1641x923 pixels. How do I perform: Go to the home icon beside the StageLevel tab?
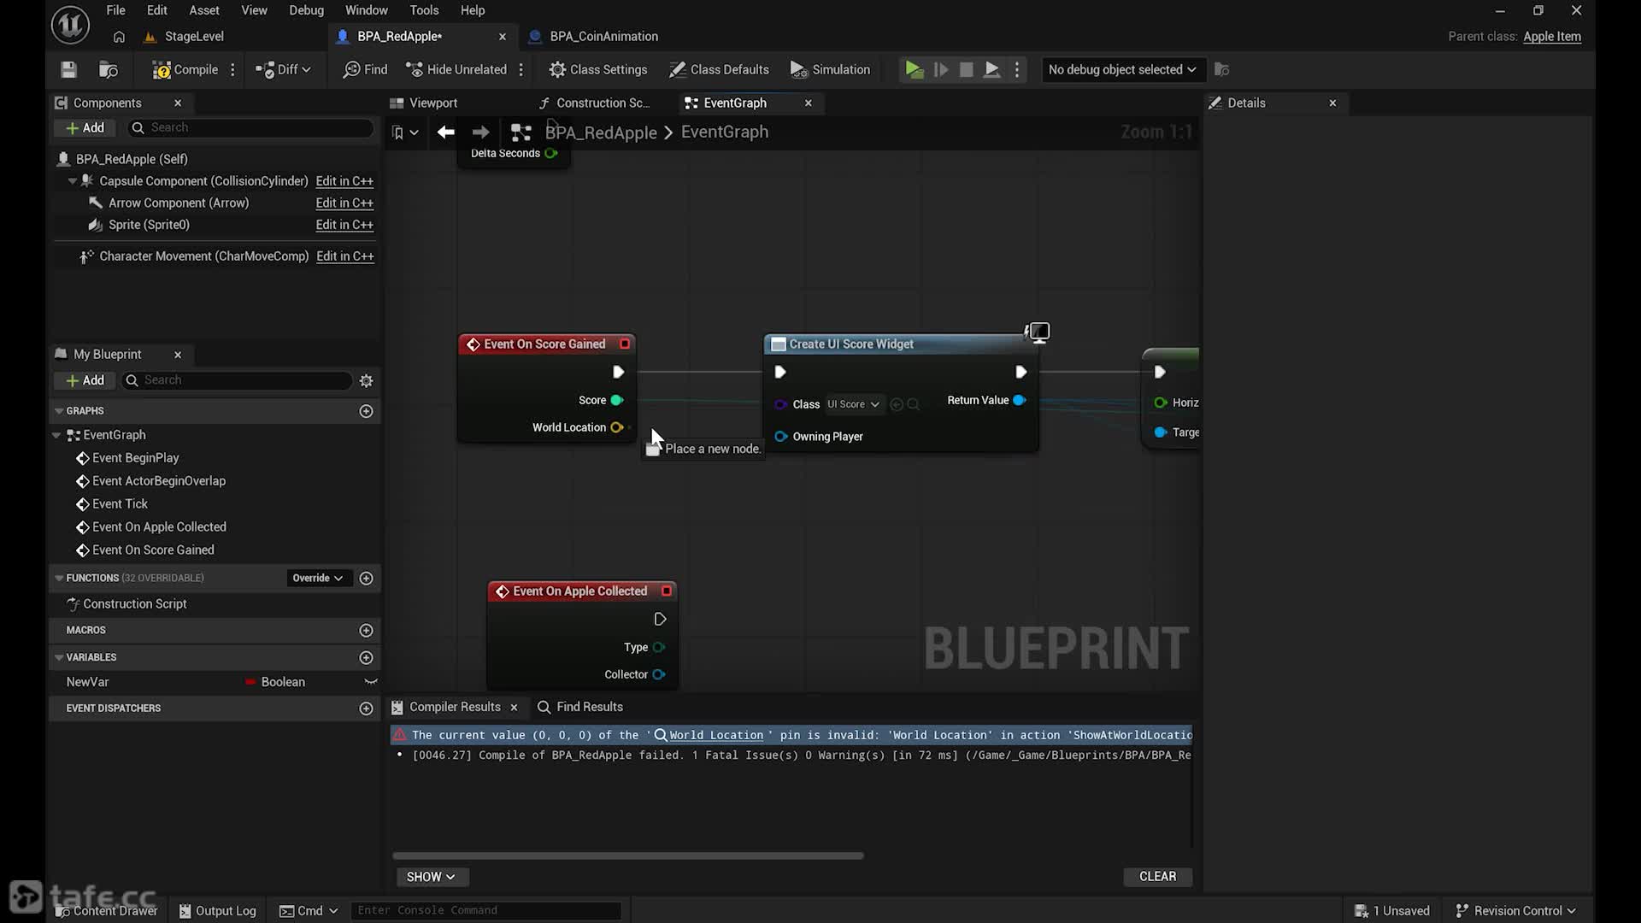(119, 37)
